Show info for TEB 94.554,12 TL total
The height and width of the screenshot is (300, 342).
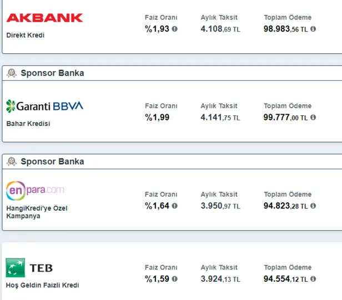coord(313,279)
